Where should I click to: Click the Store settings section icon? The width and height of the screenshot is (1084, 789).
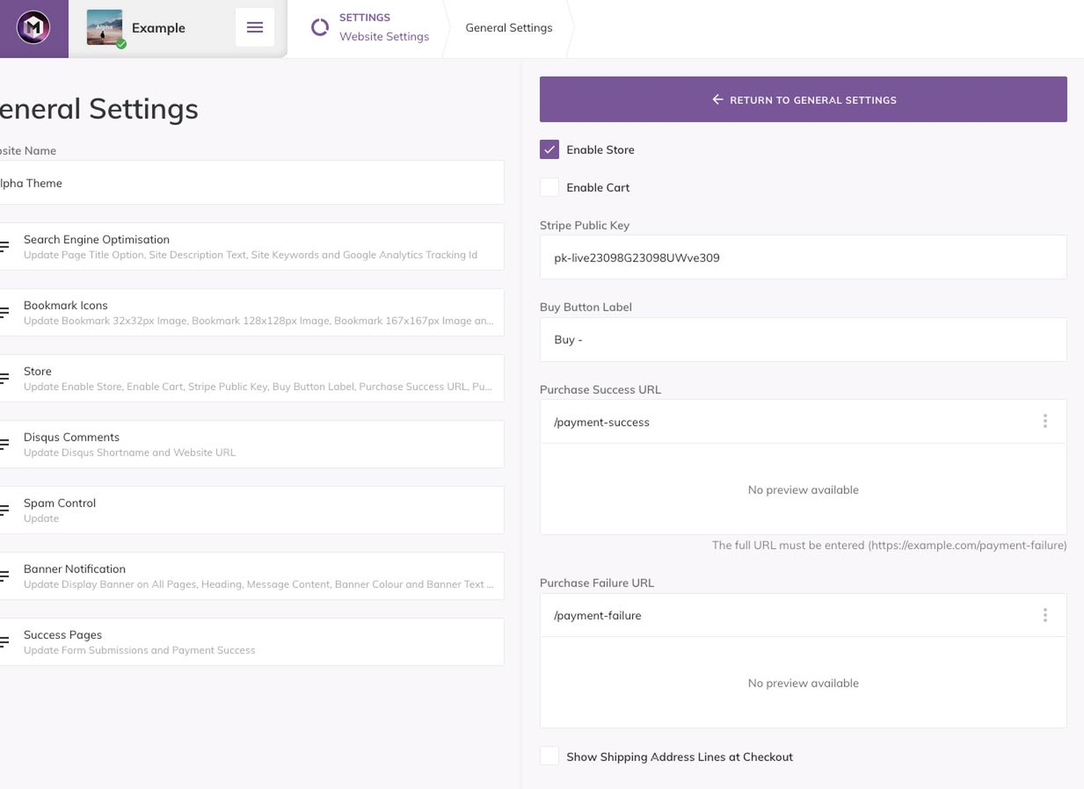5,378
